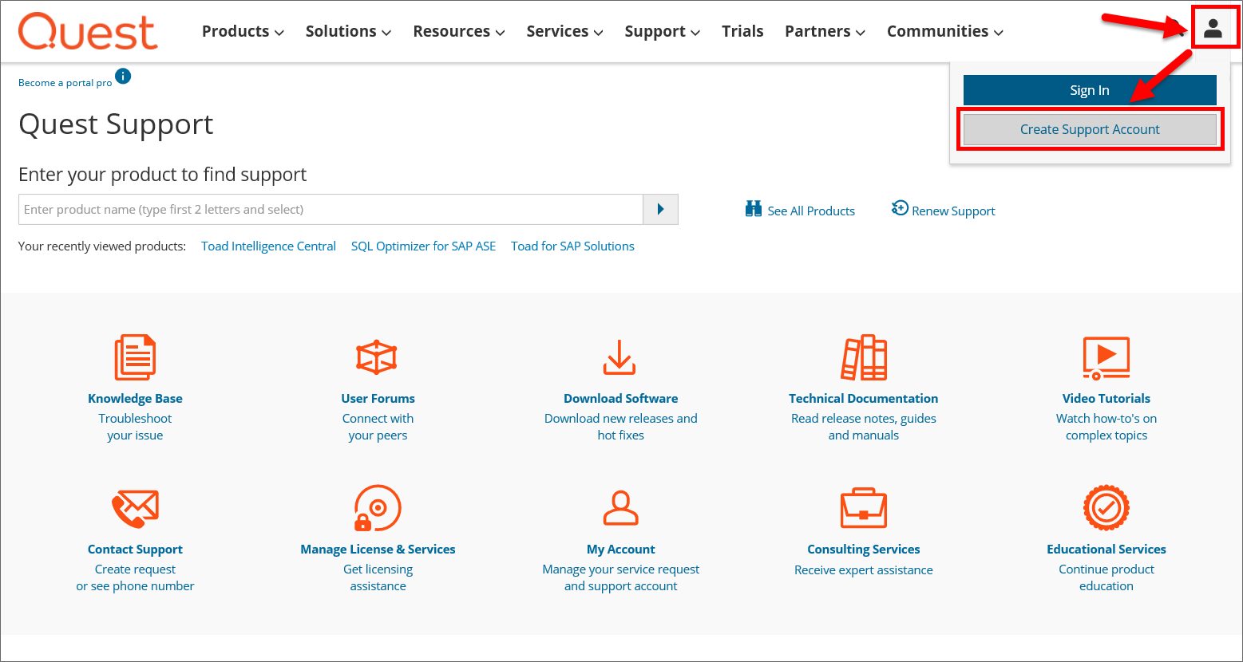Click the Video Tutorials play icon

[x=1106, y=357]
